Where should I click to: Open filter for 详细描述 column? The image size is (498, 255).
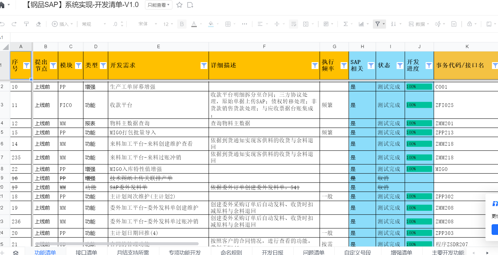(x=315, y=66)
